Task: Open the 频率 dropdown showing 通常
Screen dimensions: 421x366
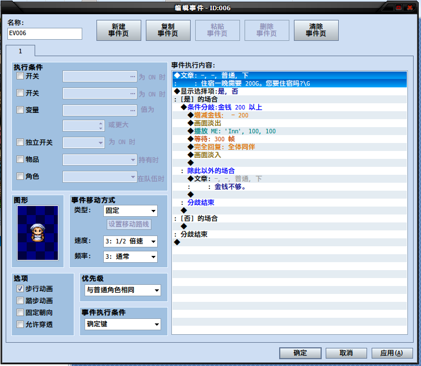Action: coord(130,256)
